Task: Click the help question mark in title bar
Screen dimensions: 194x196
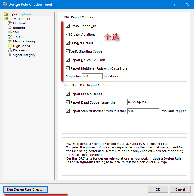Action: point(174,5)
